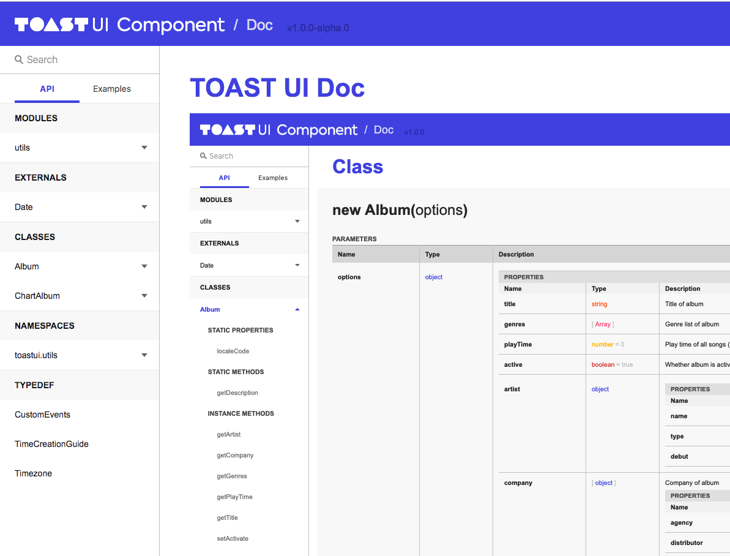Screen dimensions: 730x556
Task: Collapse the Album section arrow in the embedded sidebar
Action: pos(297,309)
